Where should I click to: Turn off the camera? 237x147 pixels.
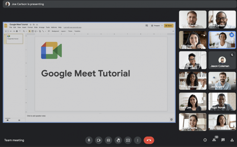[x=99, y=140]
